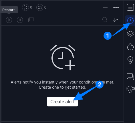Select the Alerts alarm clock sidebar icon

(130, 20)
